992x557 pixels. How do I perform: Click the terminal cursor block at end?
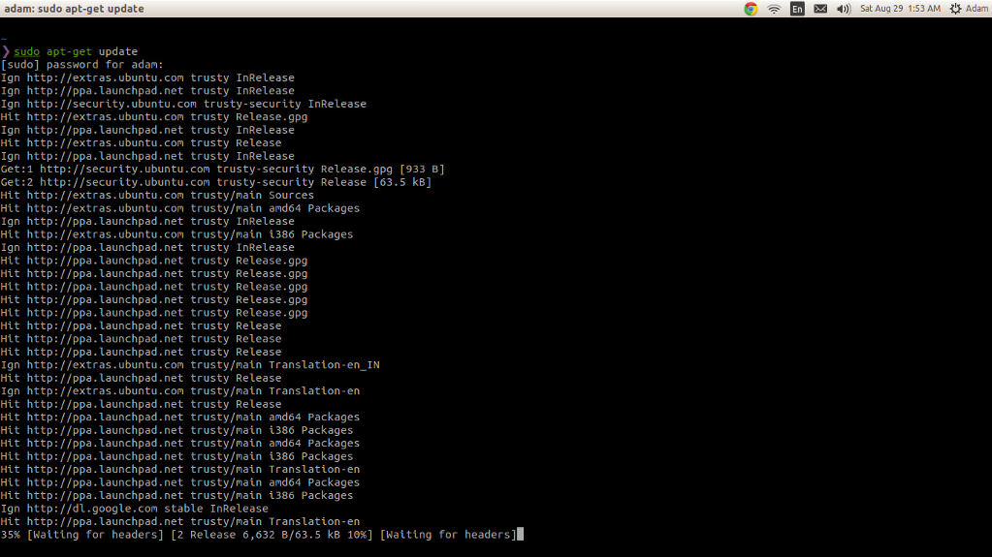[521, 535]
